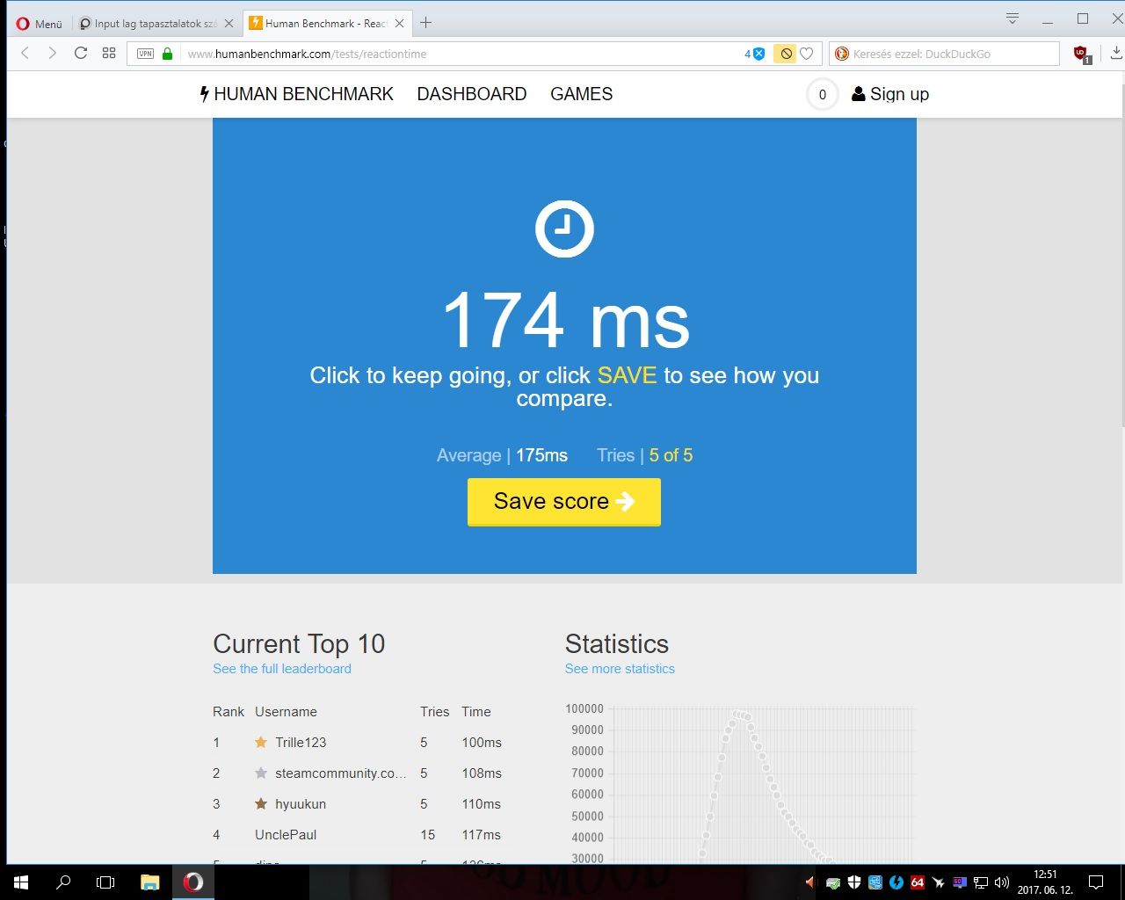Click the green checkmark device tray icon
1125x900 pixels.
[x=833, y=882]
